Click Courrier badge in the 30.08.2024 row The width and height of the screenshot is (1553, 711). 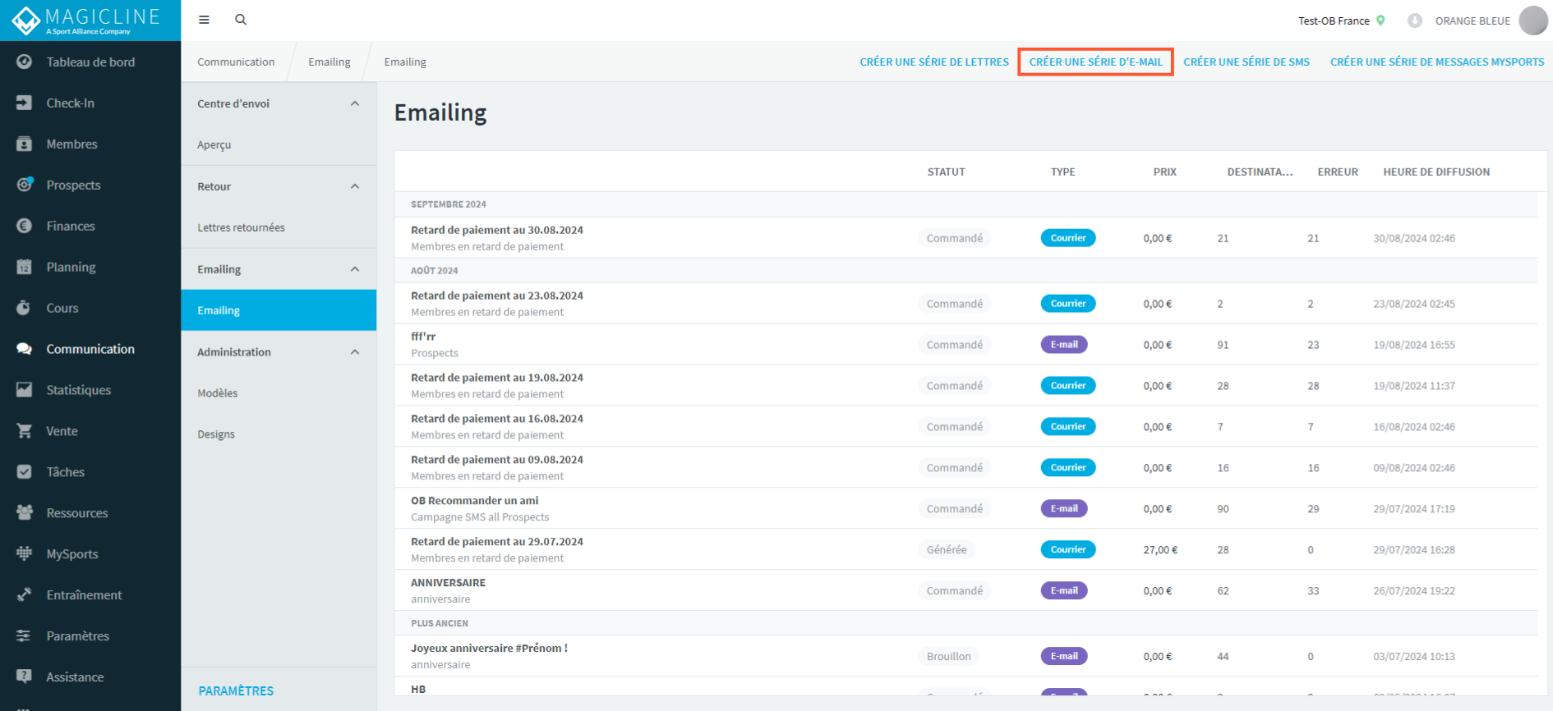point(1068,238)
